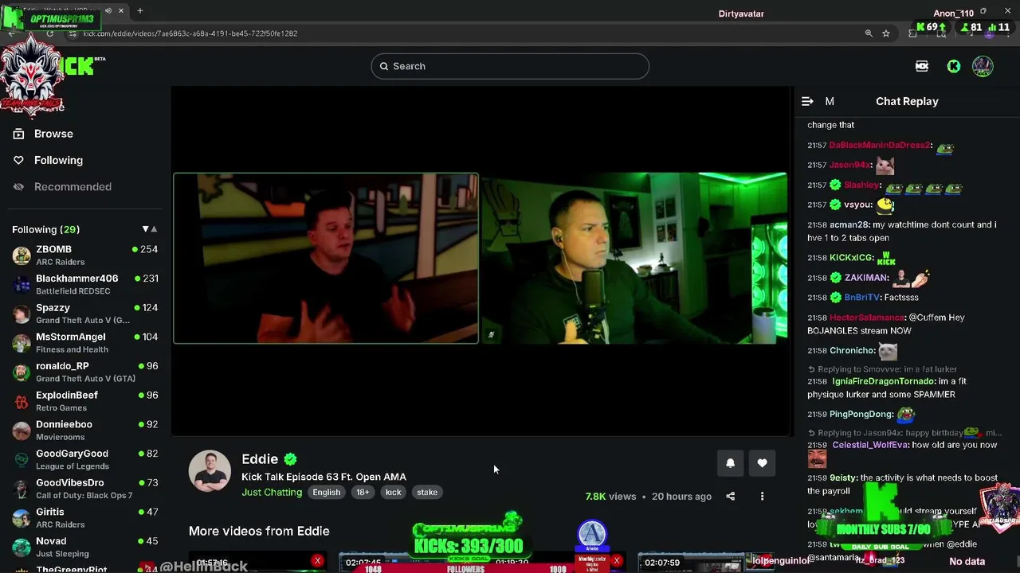Toggle the heart follow button for Eddie
The image size is (1020, 573).
tap(762, 463)
